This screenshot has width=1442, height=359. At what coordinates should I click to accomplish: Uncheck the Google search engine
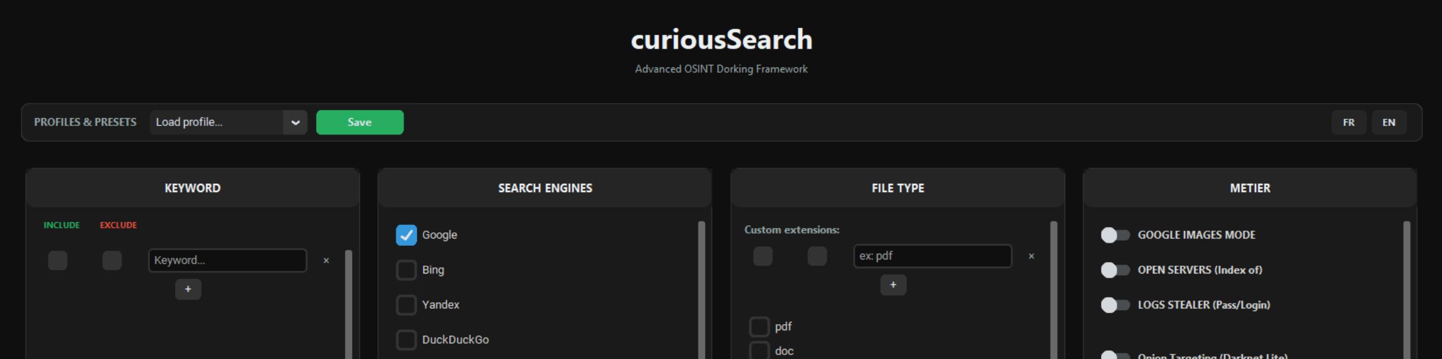pyautogui.click(x=406, y=235)
